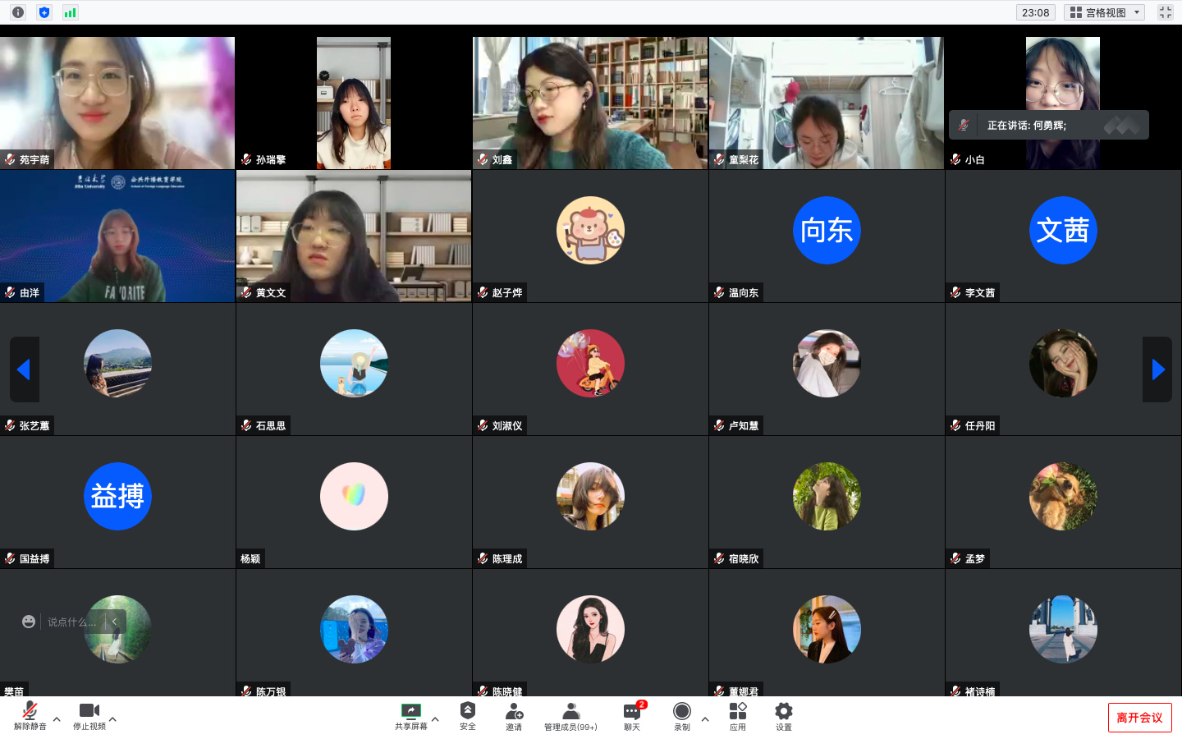Open the 邀请 invite panel
The height and width of the screenshot is (739, 1182).
coord(514,715)
